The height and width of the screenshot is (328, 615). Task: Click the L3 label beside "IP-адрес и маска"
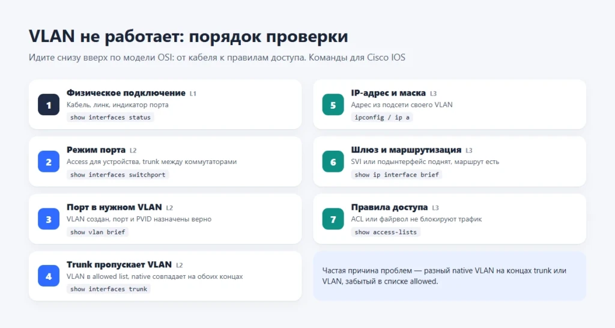pos(434,94)
